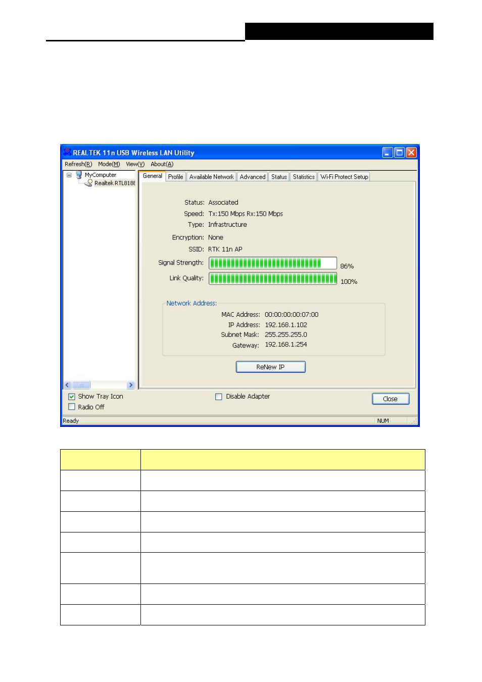Select the MyComputer tree label

101,175
